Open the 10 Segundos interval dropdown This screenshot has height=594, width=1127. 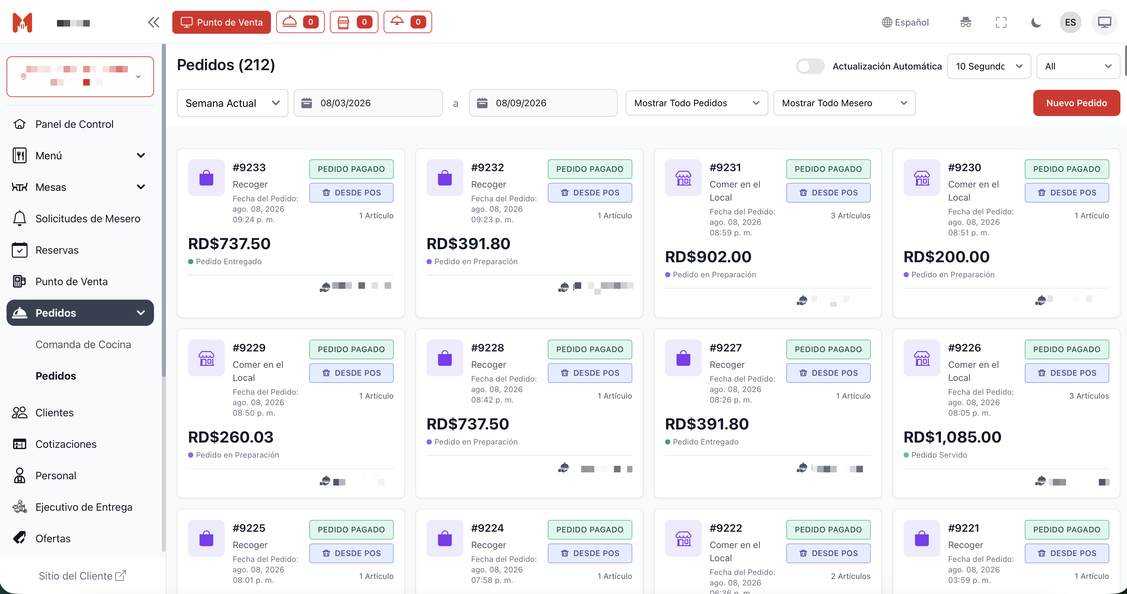point(989,66)
